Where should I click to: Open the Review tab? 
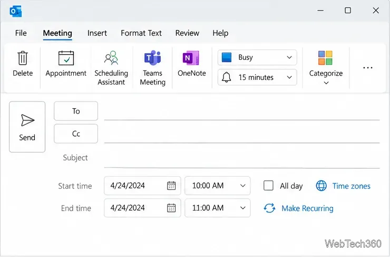click(187, 33)
